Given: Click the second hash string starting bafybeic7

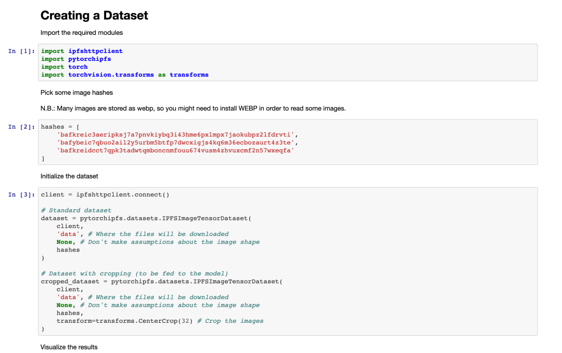Looking at the screenshot, I should point(176,143).
